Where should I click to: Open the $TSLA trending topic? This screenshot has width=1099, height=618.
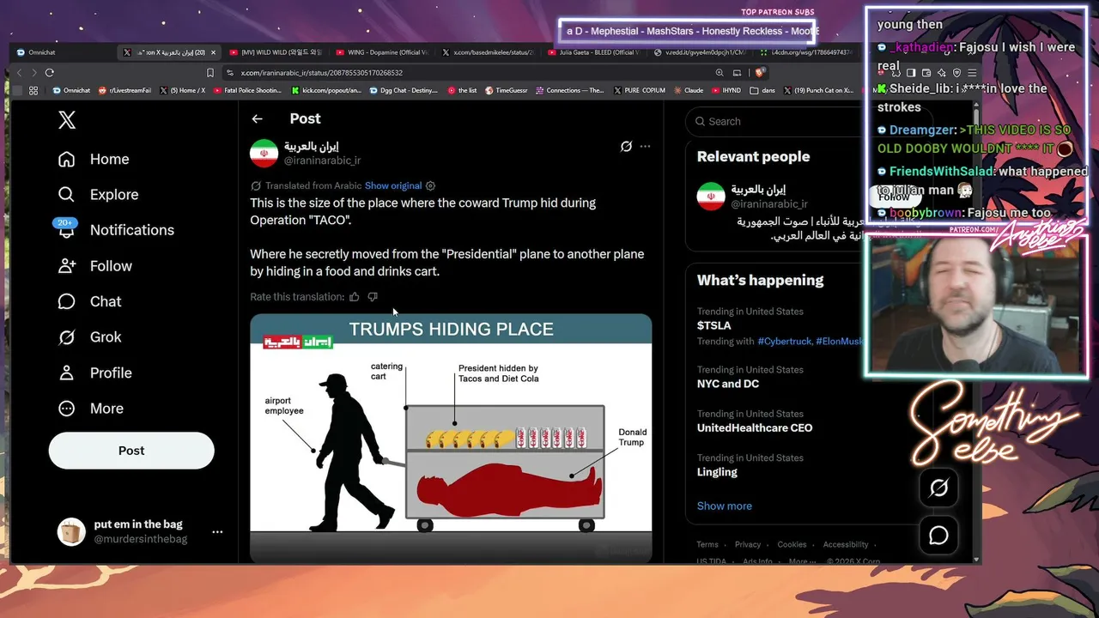714,325
